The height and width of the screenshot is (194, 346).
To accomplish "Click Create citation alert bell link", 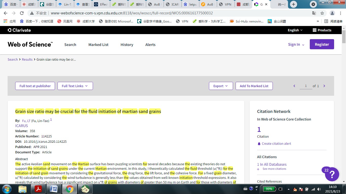I will pyautogui.click(x=276, y=143).
